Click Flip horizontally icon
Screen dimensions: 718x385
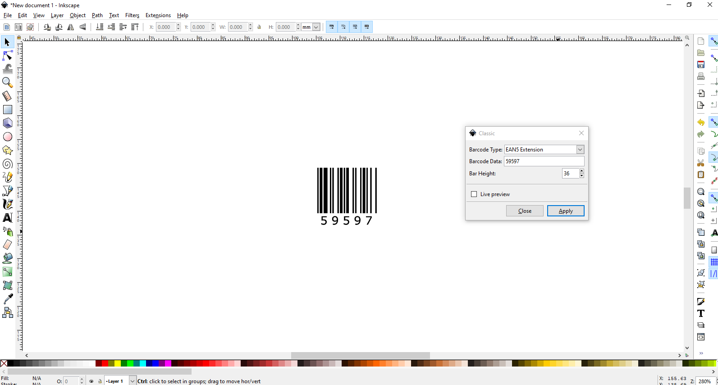click(x=71, y=27)
